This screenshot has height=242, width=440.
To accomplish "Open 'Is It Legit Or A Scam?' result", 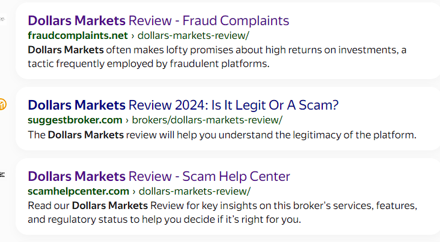I will [x=183, y=105].
